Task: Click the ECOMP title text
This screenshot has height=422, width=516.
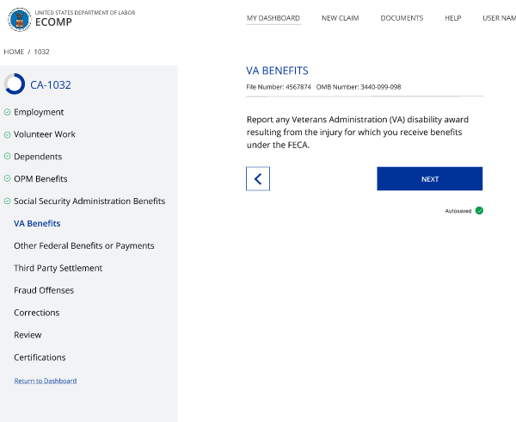Action: click(x=53, y=22)
